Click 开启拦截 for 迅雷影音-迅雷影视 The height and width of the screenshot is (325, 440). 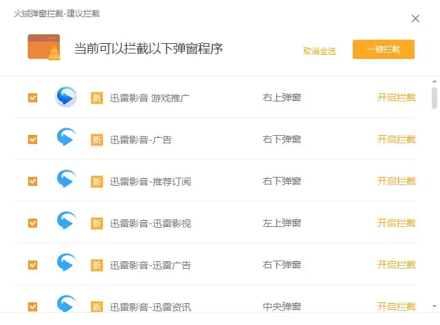point(396,223)
